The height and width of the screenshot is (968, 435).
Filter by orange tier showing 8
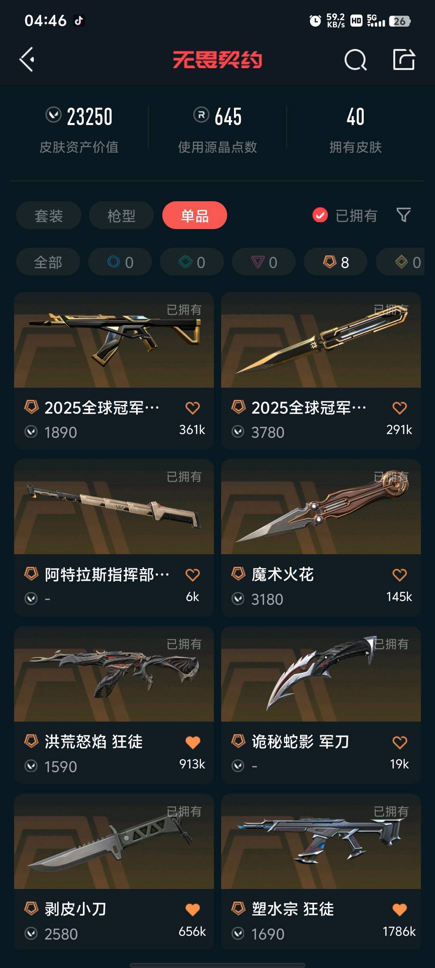336,262
